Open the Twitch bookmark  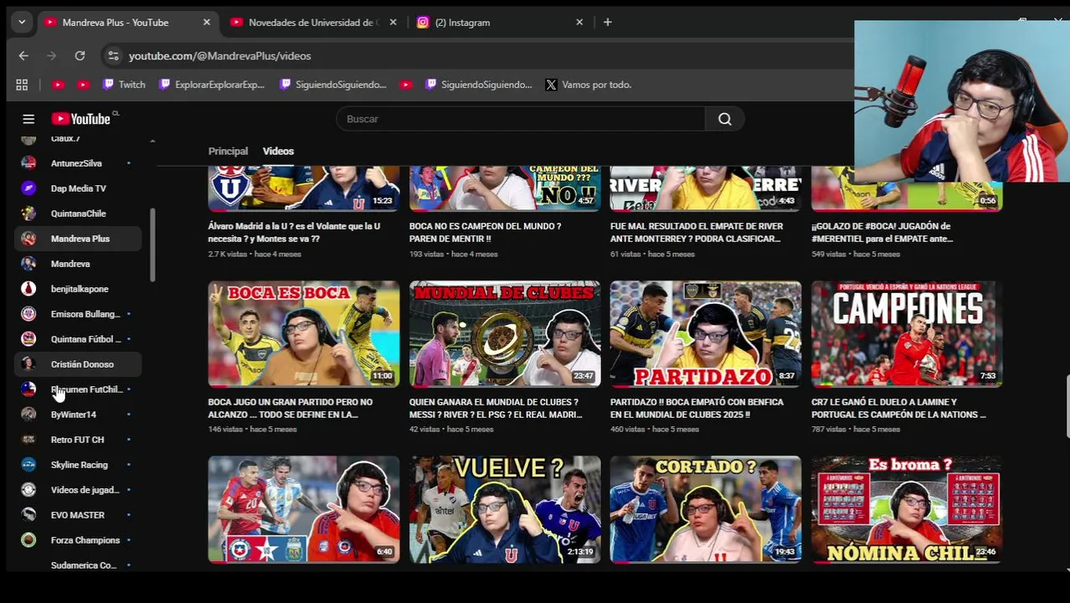[124, 85]
